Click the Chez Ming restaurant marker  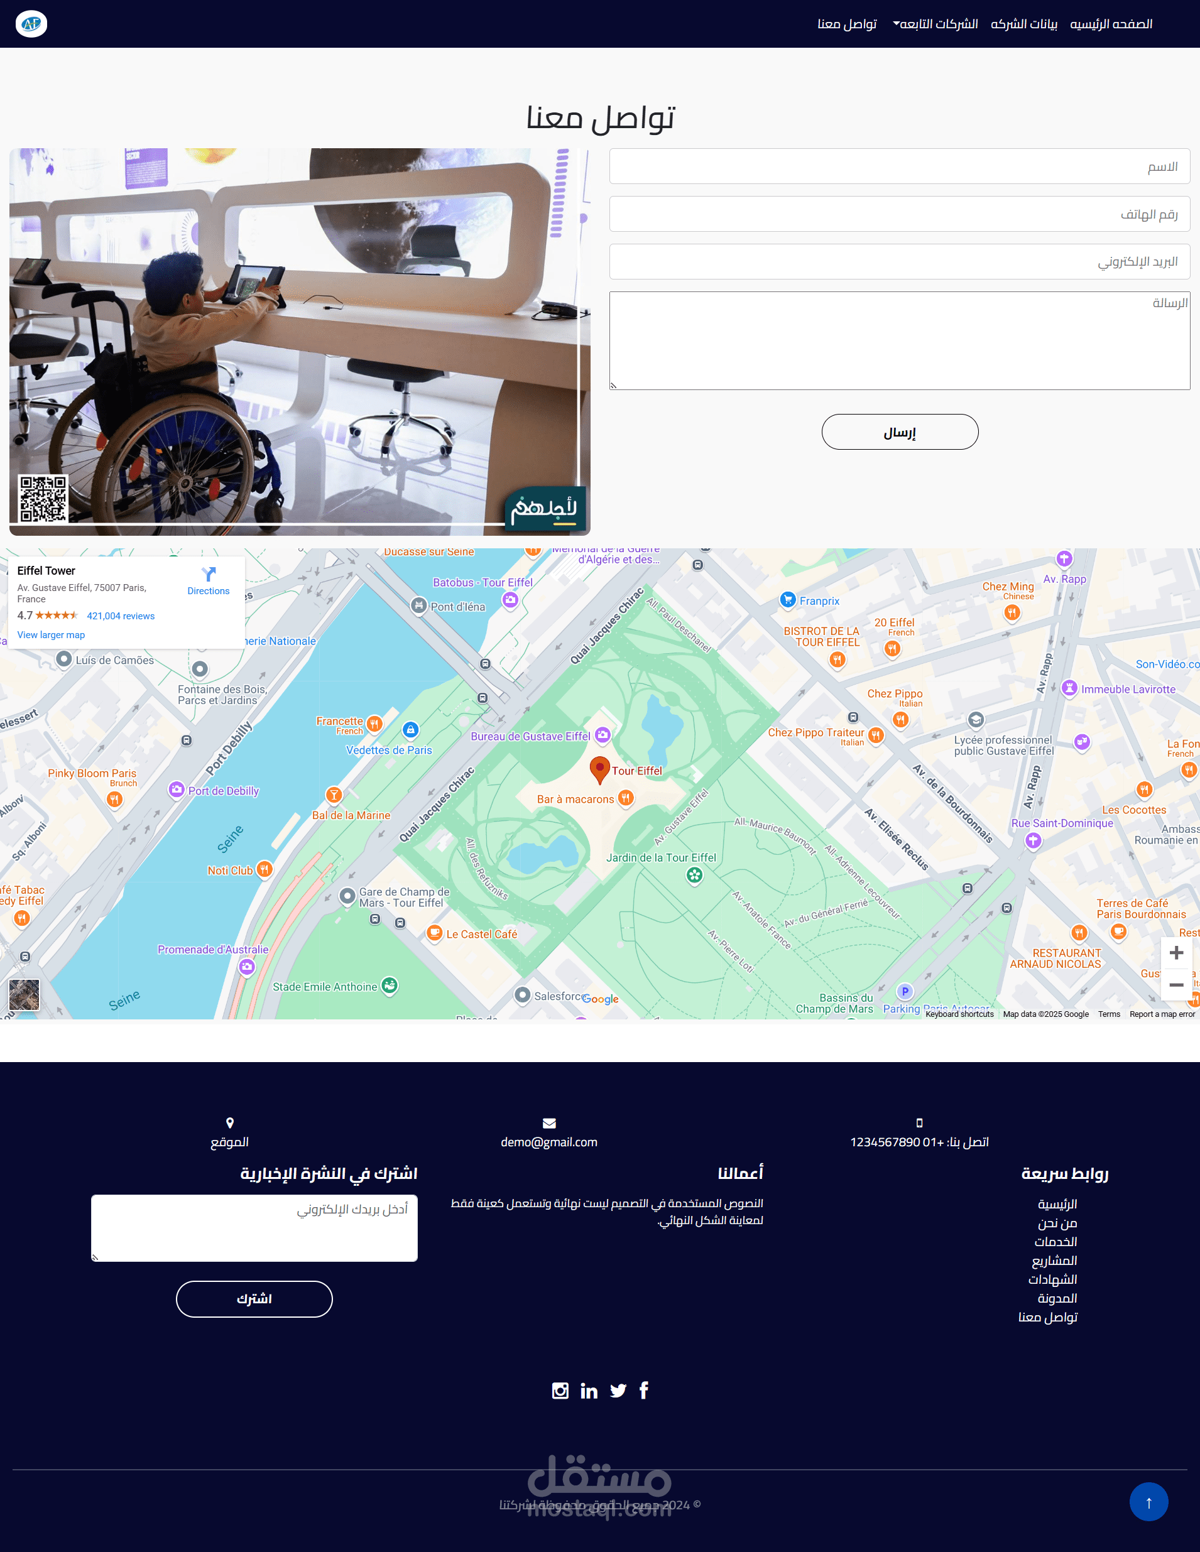[x=1012, y=613]
